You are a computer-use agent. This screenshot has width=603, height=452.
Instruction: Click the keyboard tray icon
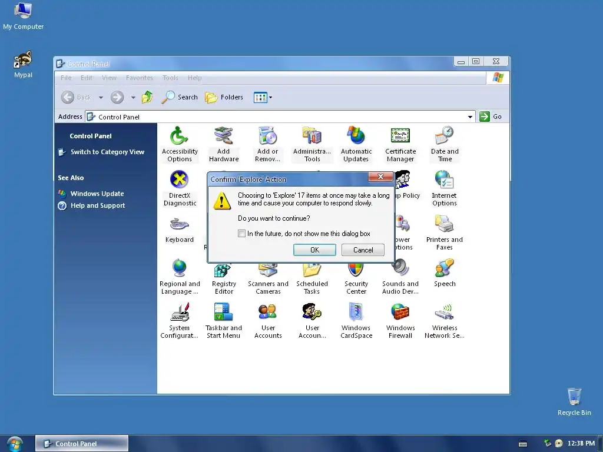click(523, 444)
